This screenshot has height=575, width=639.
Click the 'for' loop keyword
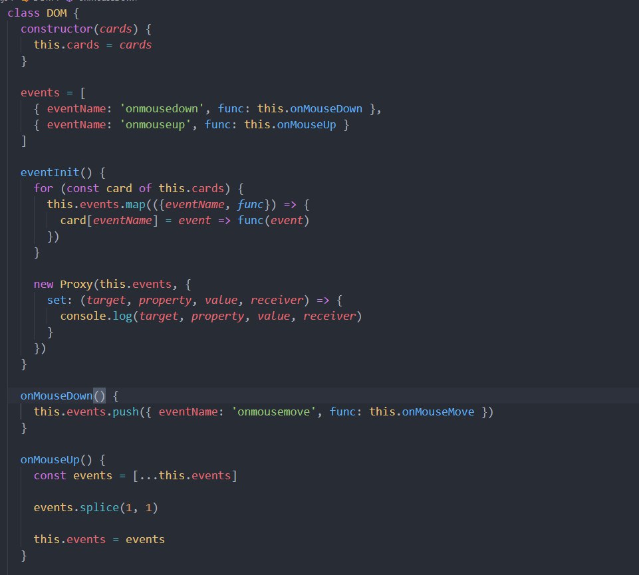tap(44, 188)
